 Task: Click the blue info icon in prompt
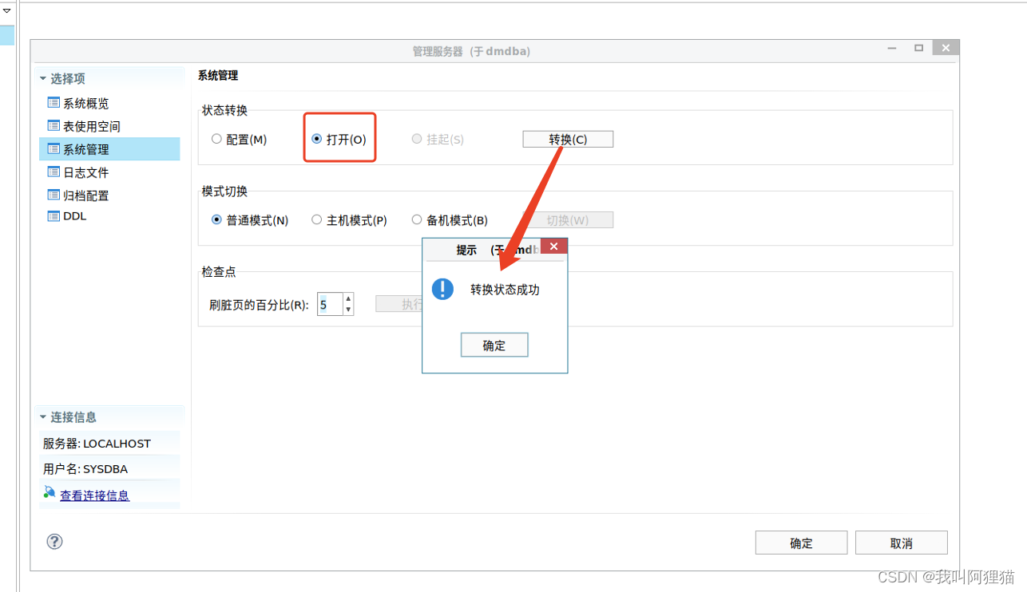442,289
